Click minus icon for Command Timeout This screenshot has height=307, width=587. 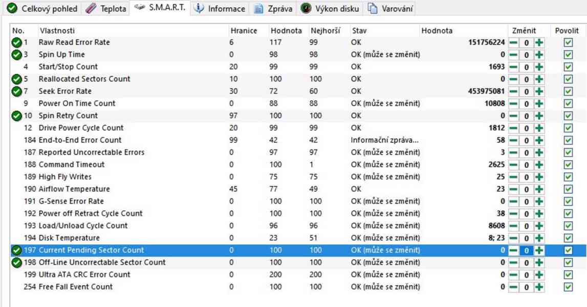(514, 165)
